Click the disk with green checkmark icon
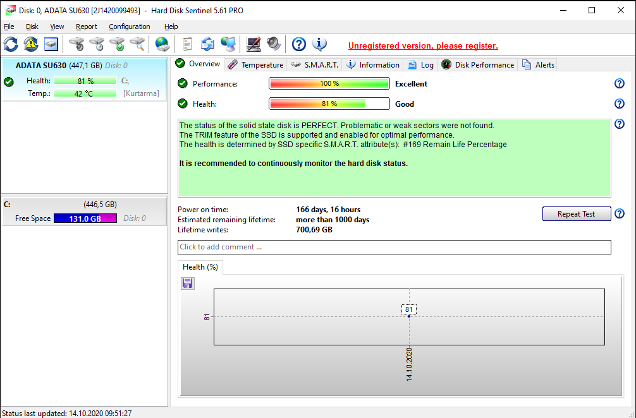Image resolution: width=636 pixels, height=418 pixels. [117, 44]
